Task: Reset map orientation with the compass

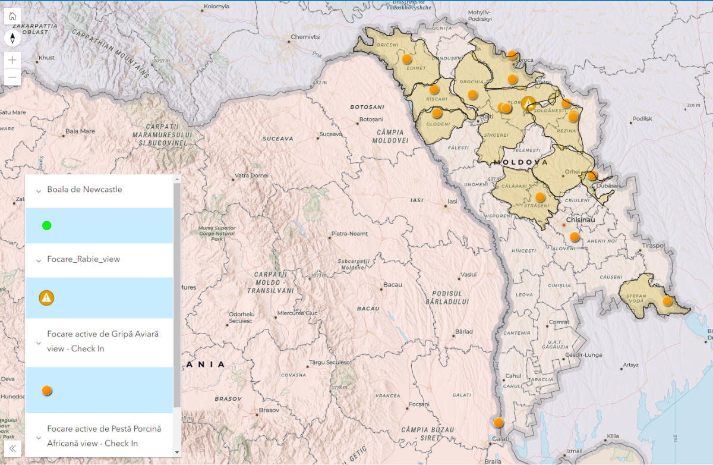Action: pyautogui.click(x=12, y=39)
